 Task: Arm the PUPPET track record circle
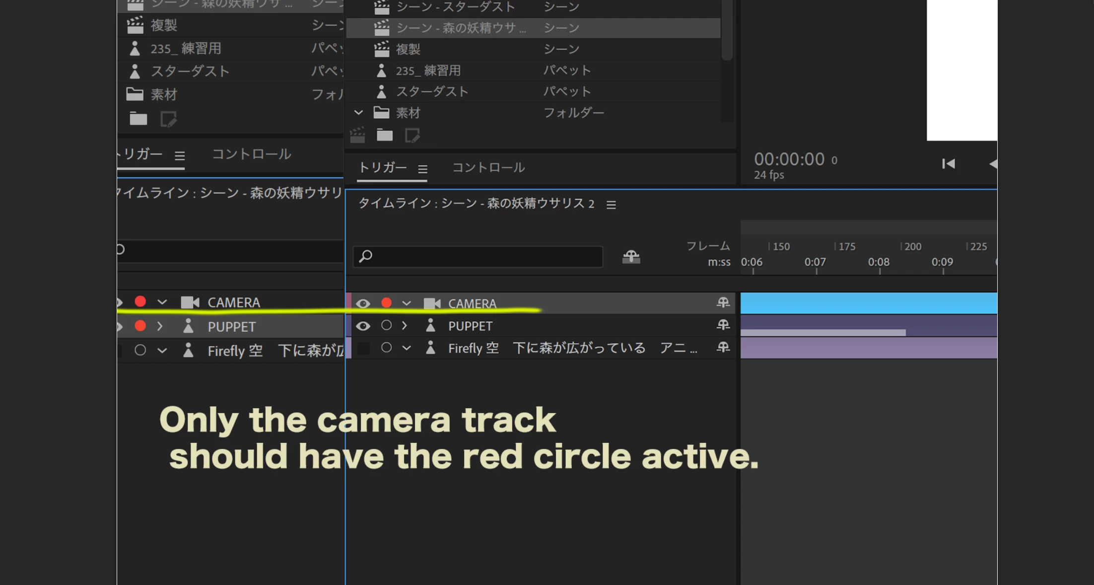click(386, 325)
